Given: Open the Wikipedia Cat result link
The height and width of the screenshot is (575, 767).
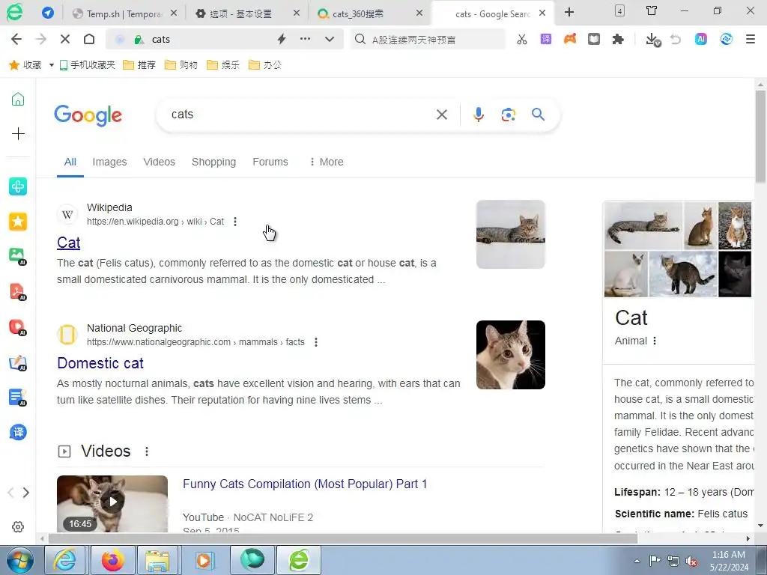Looking at the screenshot, I should [x=68, y=243].
